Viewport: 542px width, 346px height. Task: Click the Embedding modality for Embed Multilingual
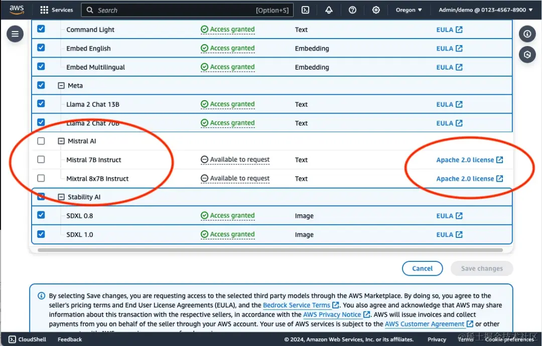tap(312, 67)
